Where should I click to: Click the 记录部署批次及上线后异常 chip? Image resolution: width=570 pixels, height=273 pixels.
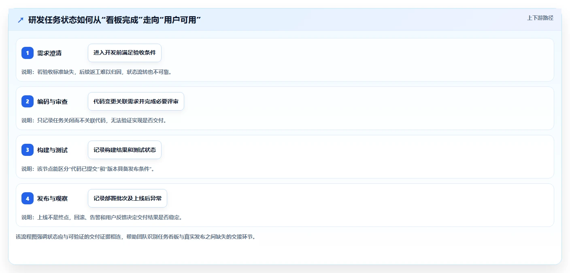coord(128,198)
